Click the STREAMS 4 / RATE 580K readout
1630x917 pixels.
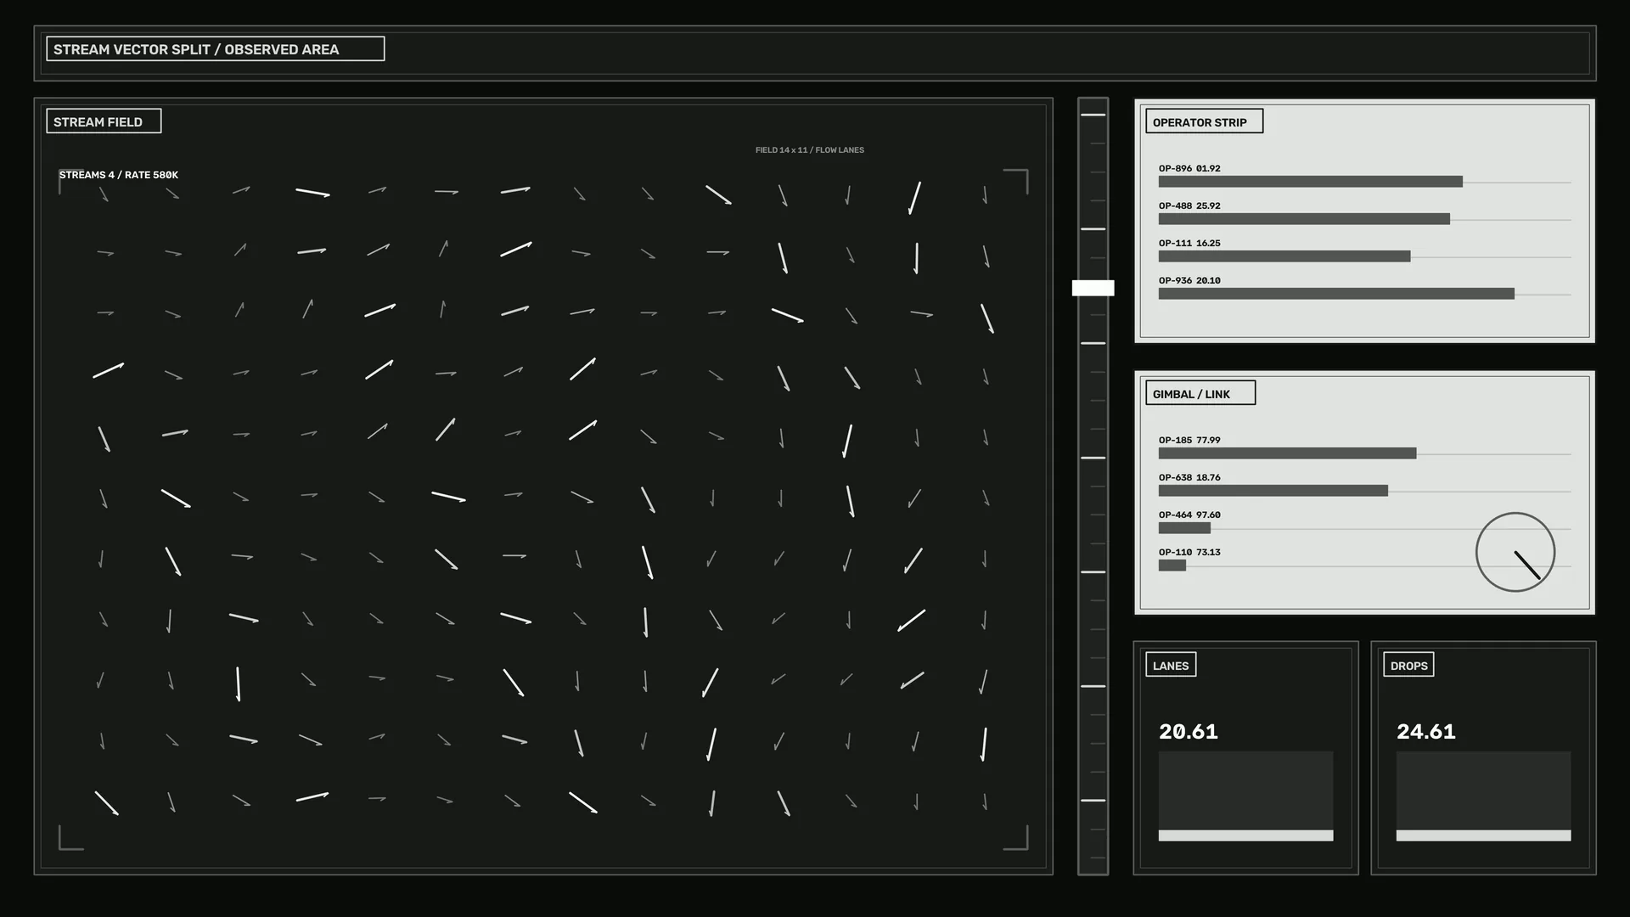tap(119, 175)
